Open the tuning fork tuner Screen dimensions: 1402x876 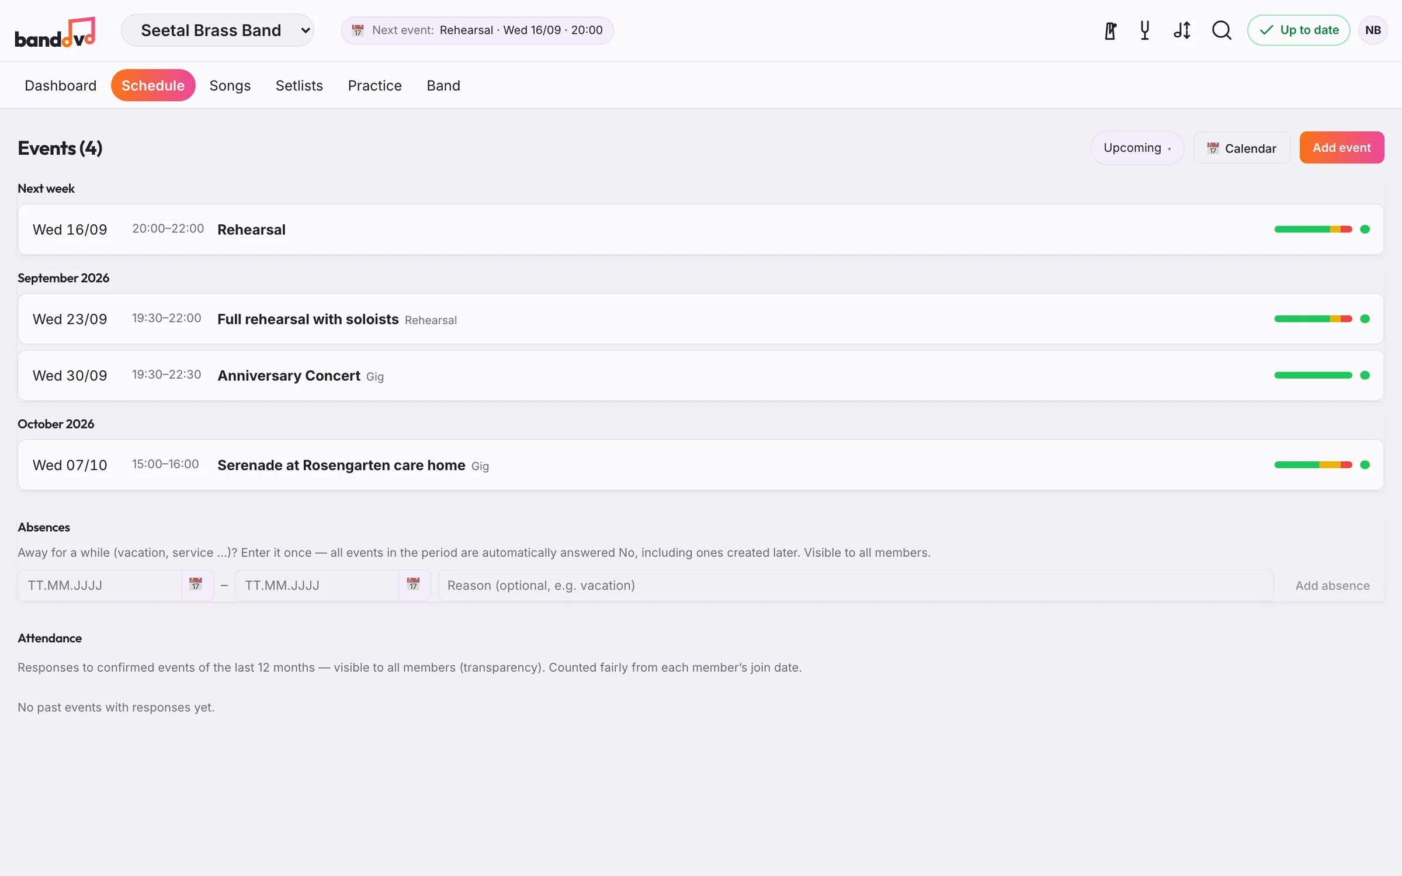pyautogui.click(x=1145, y=30)
